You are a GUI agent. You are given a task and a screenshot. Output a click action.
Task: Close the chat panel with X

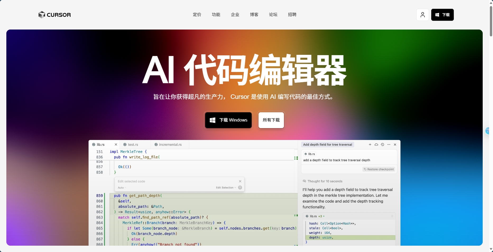(x=395, y=144)
